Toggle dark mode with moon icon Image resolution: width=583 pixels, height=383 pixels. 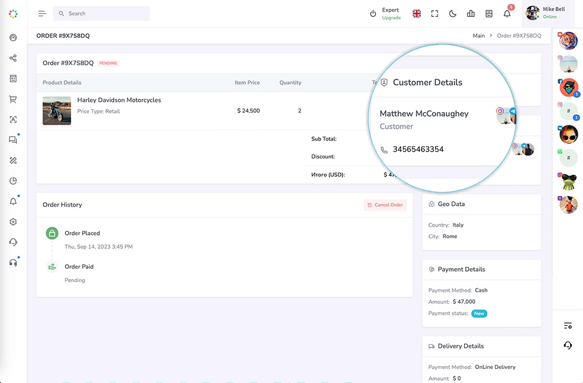(452, 13)
